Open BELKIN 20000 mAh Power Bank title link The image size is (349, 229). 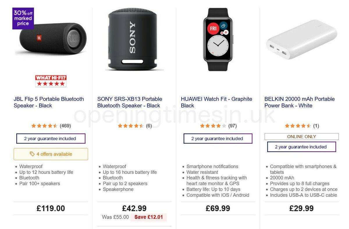[x=300, y=102]
